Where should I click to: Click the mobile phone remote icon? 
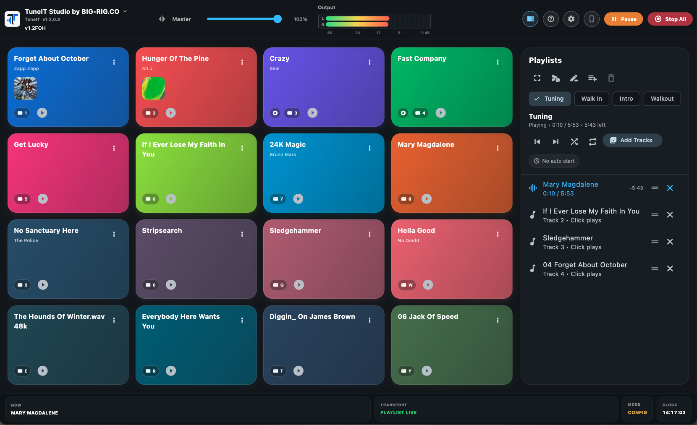click(592, 19)
